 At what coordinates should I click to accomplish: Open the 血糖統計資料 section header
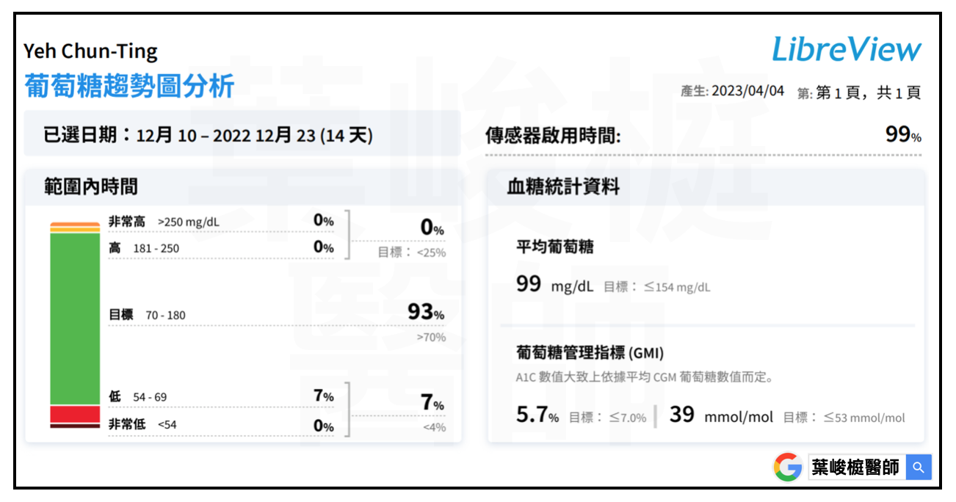pos(563,186)
